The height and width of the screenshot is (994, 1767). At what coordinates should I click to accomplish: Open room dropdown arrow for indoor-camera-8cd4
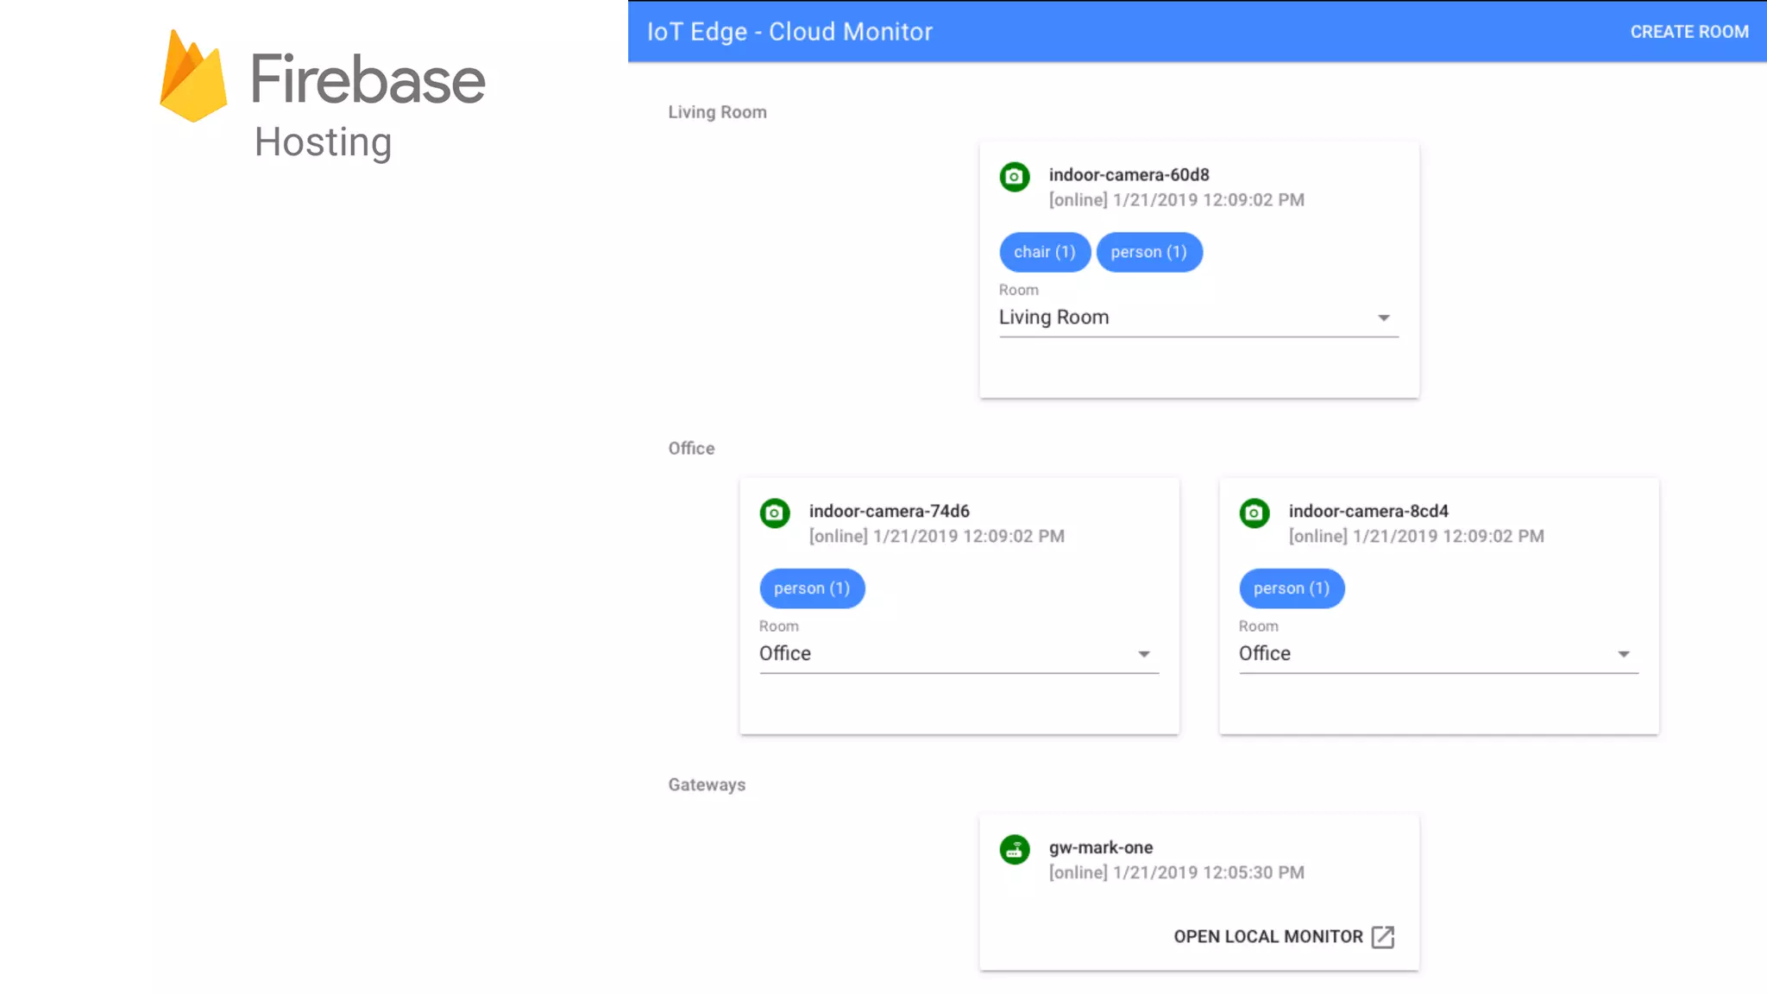point(1623,654)
